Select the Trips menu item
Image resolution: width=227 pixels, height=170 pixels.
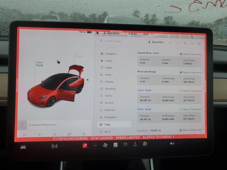pos(114,124)
